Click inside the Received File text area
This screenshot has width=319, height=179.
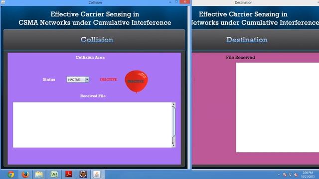[x=92, y=125]
